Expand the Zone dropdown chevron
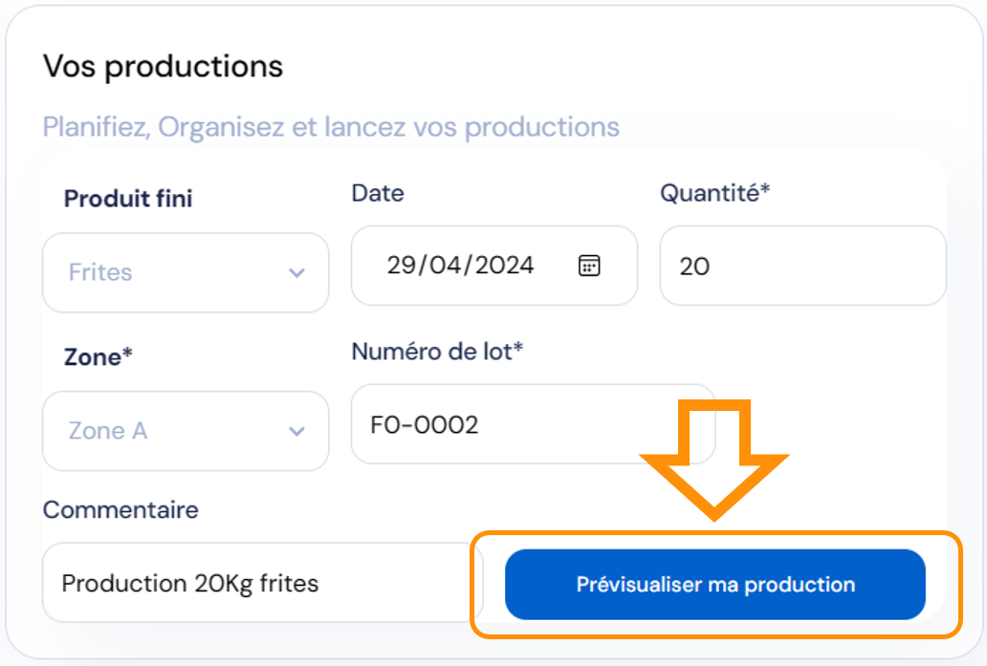 point(296,432)
